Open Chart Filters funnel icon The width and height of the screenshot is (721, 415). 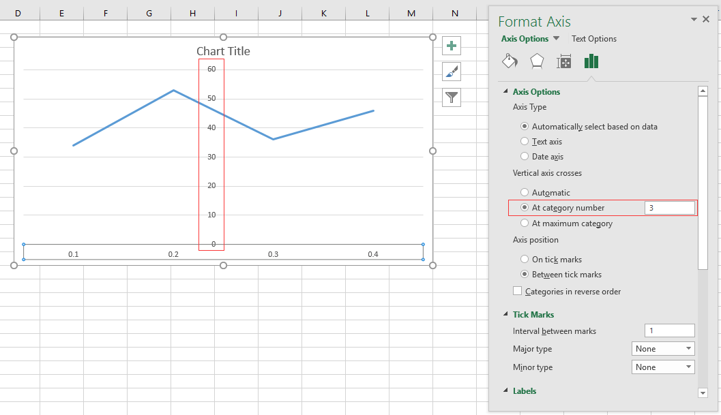[451, 97]
